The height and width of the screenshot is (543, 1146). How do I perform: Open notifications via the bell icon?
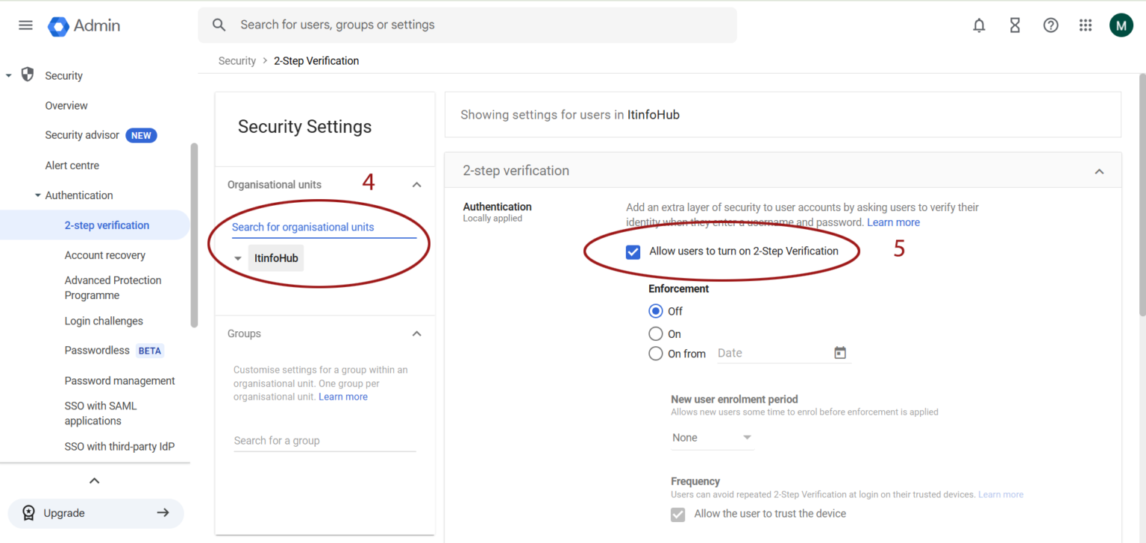click(979, 25)
